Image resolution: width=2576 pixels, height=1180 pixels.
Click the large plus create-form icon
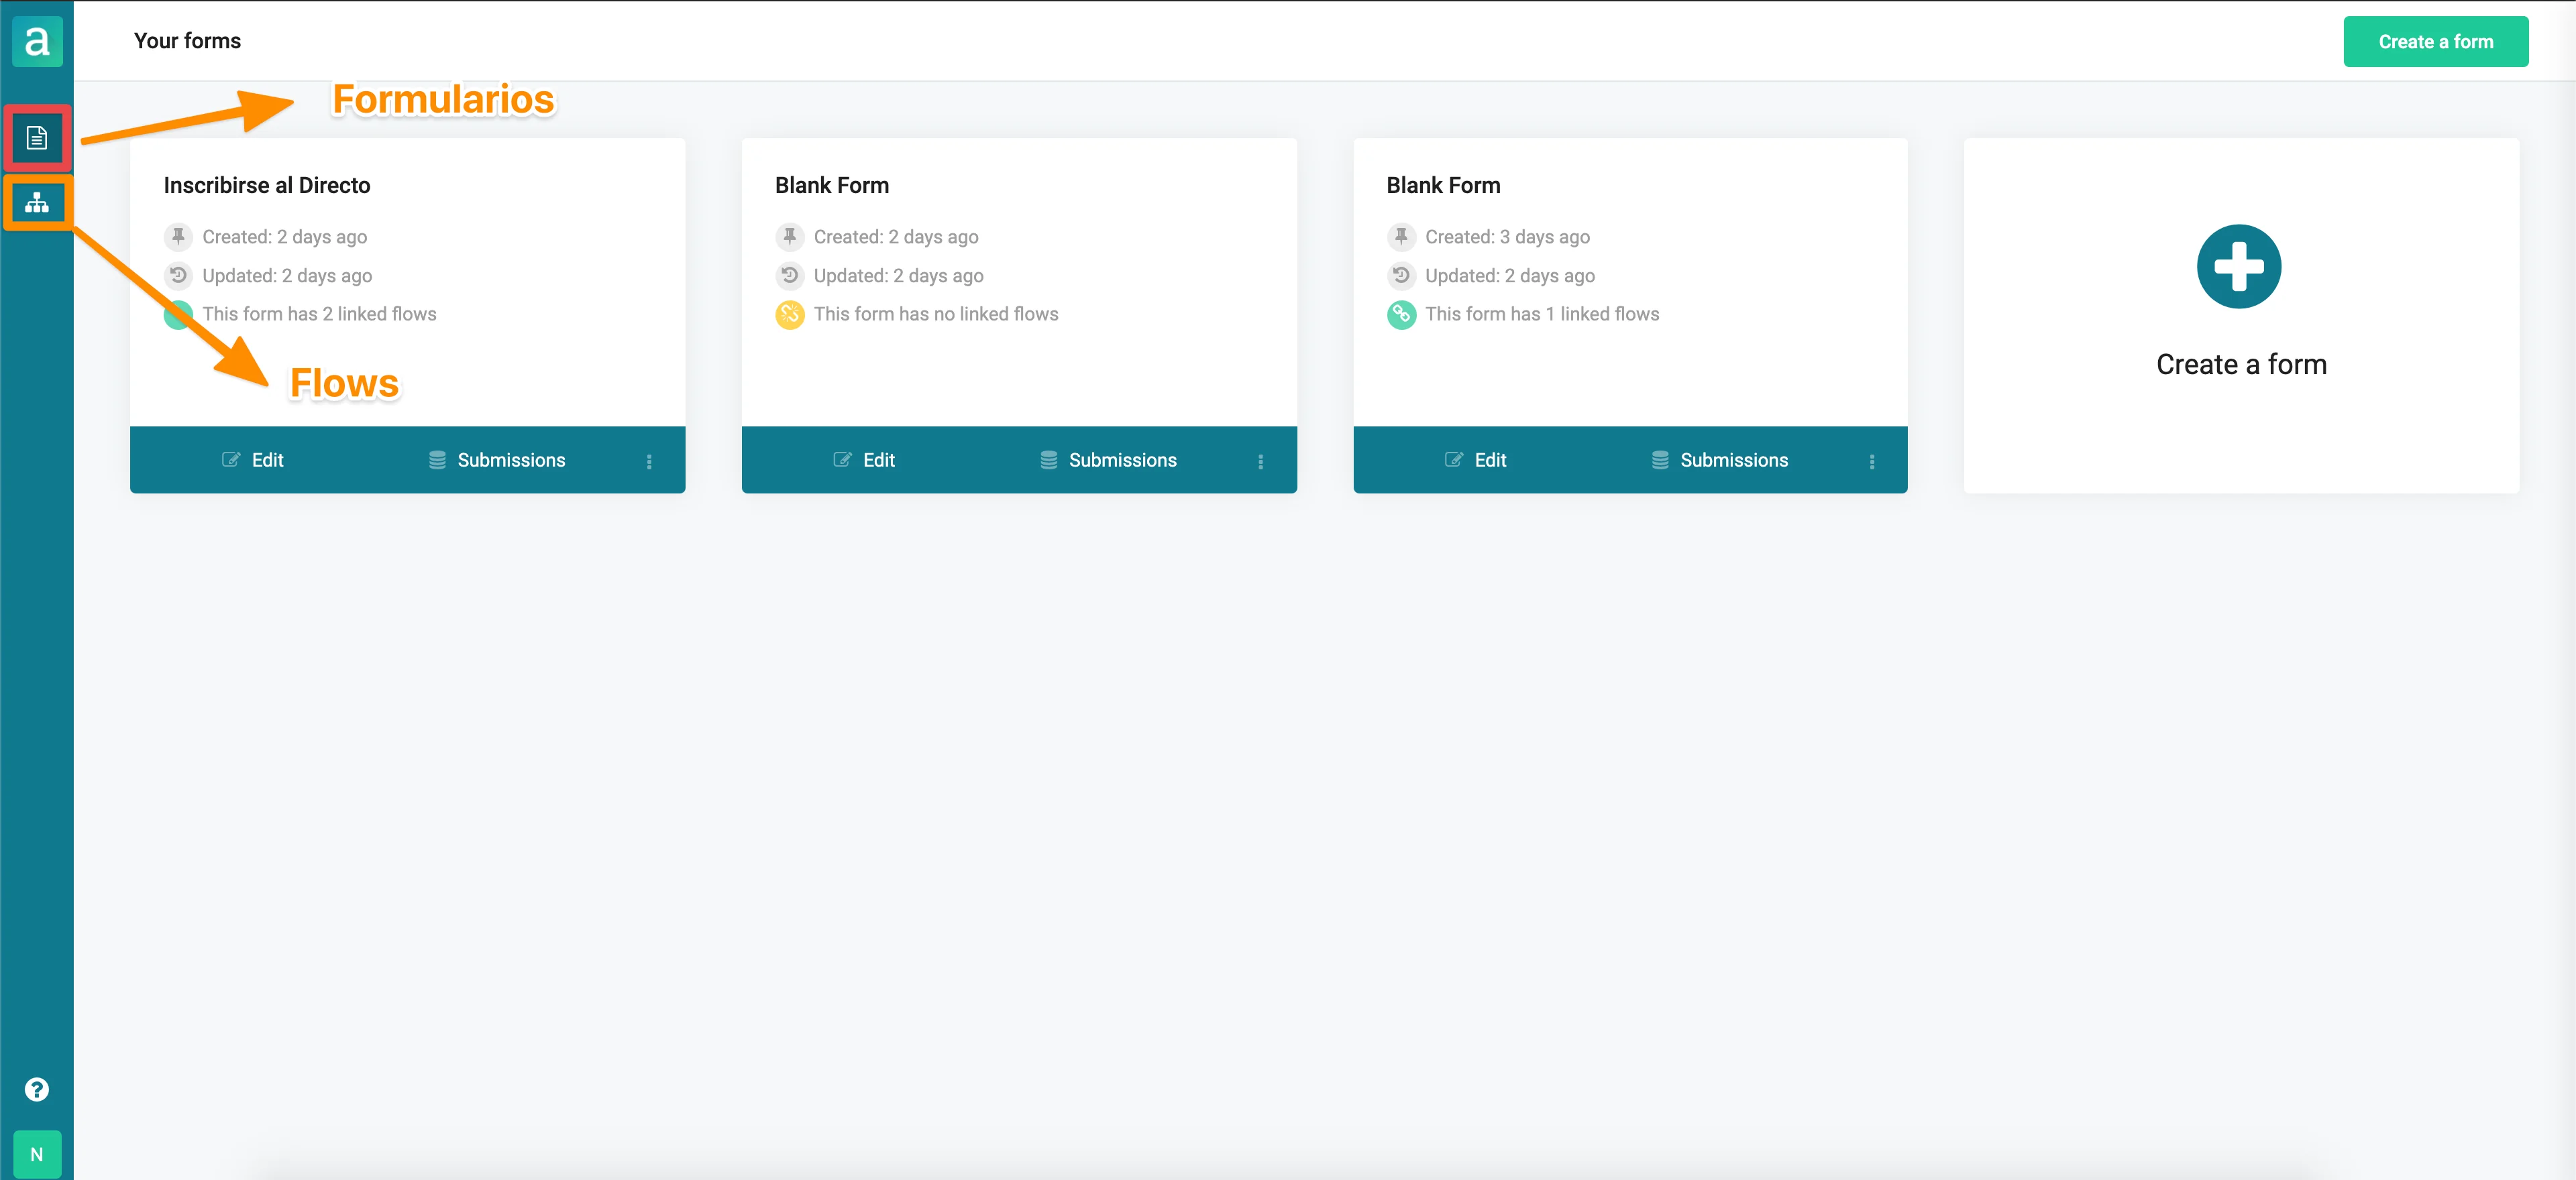tap(2238, 267)
